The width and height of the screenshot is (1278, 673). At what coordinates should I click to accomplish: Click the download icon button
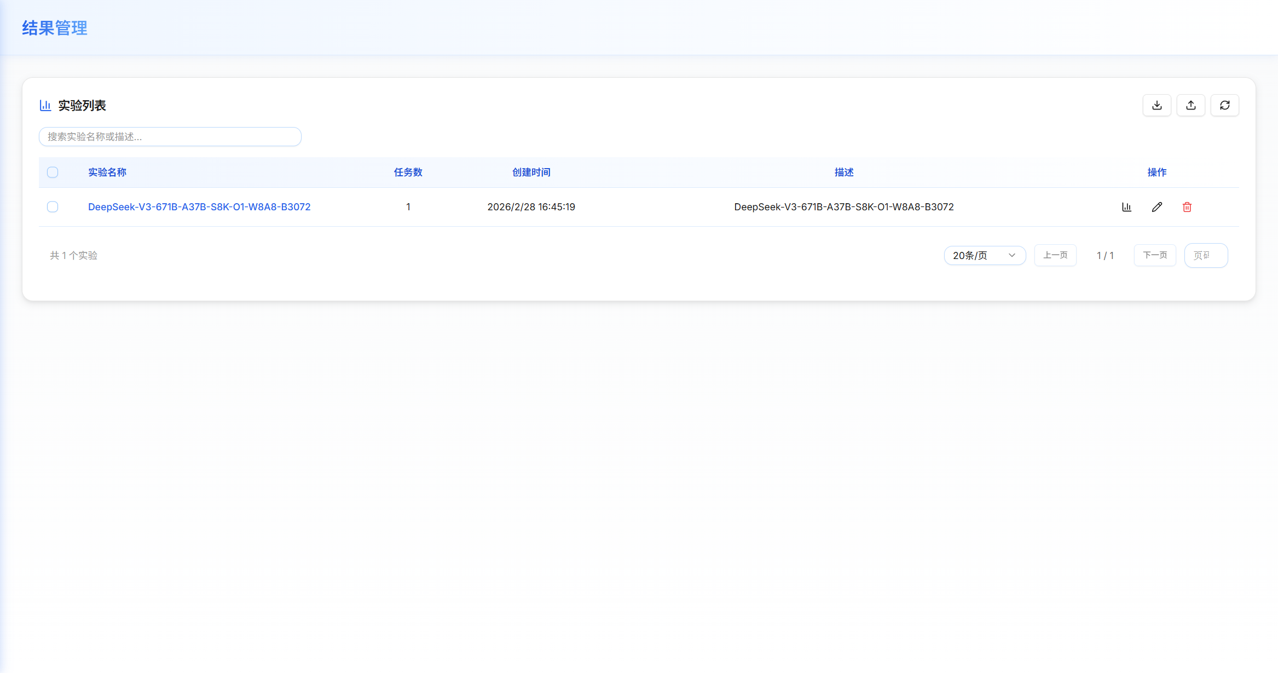[x=1156, y=105]
